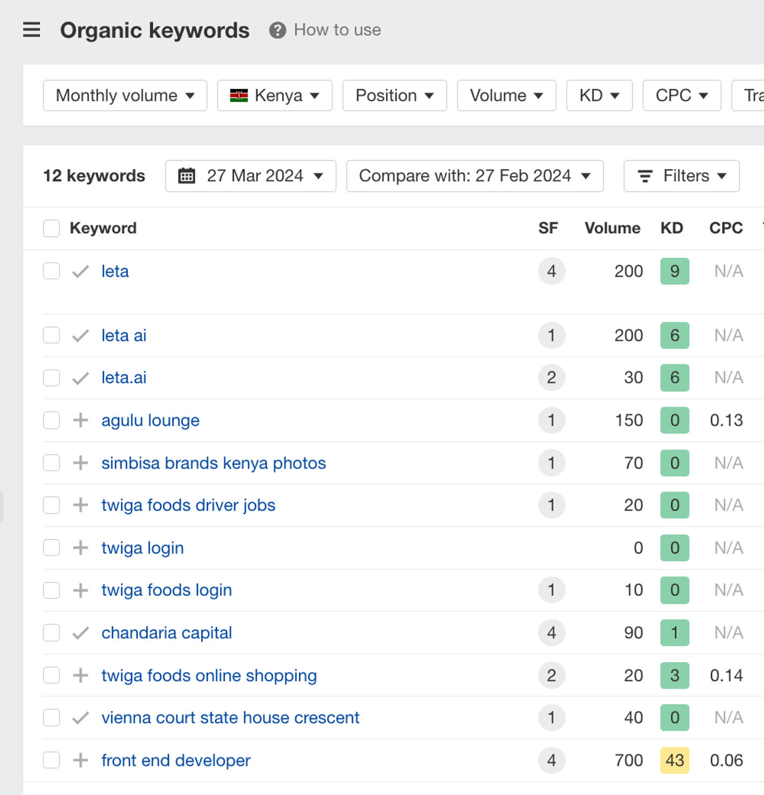Click the calendar icon beside 27 Mar 2024
Image resolution: width=764 pixels, height=795 pixels.
pos(187,176)
